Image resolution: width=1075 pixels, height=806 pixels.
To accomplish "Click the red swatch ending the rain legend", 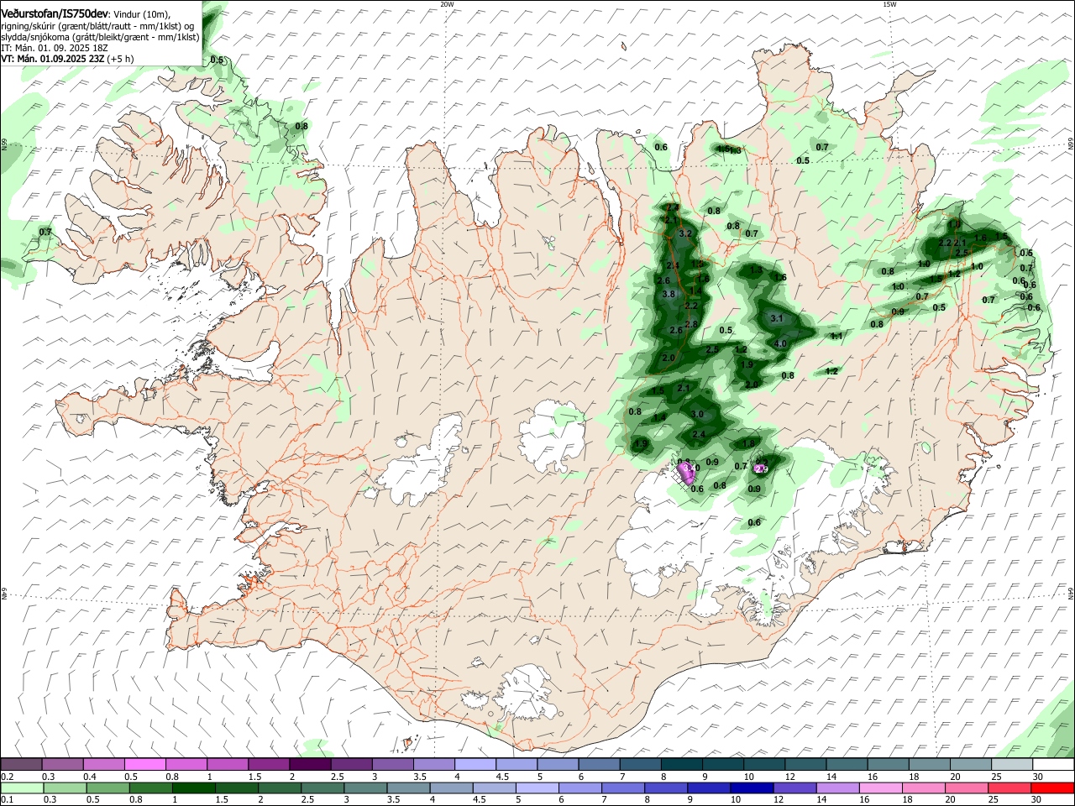I will click(1053, 788).
